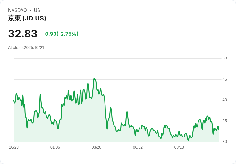Click the NASDAQ exchange label
Viewport: 236px width, 164px height.
pos(17,10)
